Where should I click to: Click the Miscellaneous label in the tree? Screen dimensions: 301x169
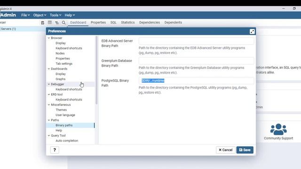pyautogui.click(x=61, y=105)
